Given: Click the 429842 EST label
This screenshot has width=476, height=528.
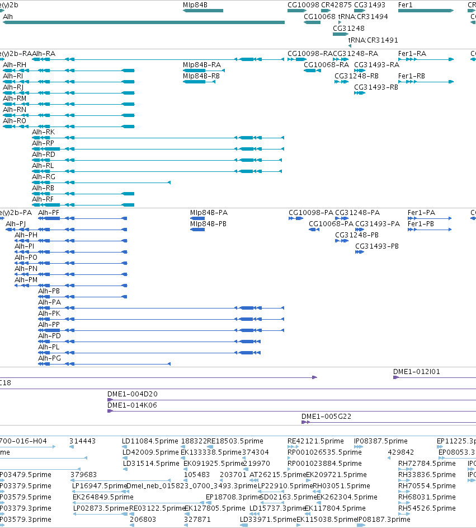Looking at the screenshot, I should [x=401, y=452].
